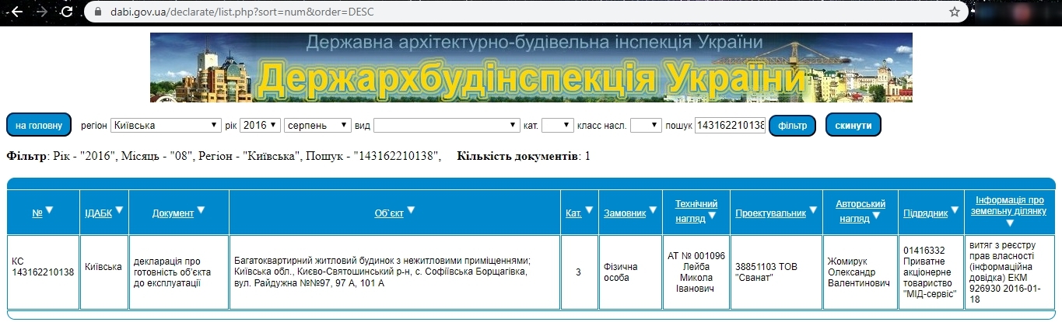1062x322 pixels.
Task: Open the рік dropdown showing 2016
Action: click(x=261, y=125)
